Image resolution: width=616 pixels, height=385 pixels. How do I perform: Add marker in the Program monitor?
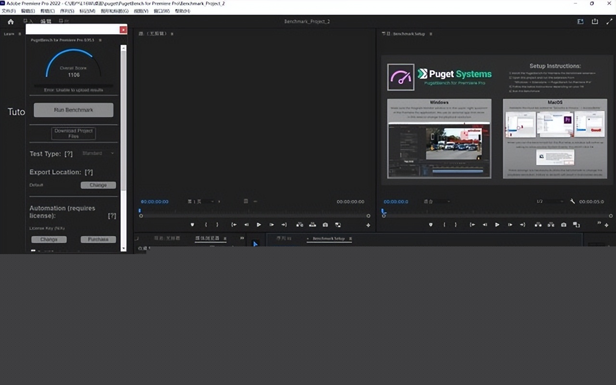click(431, 225)
